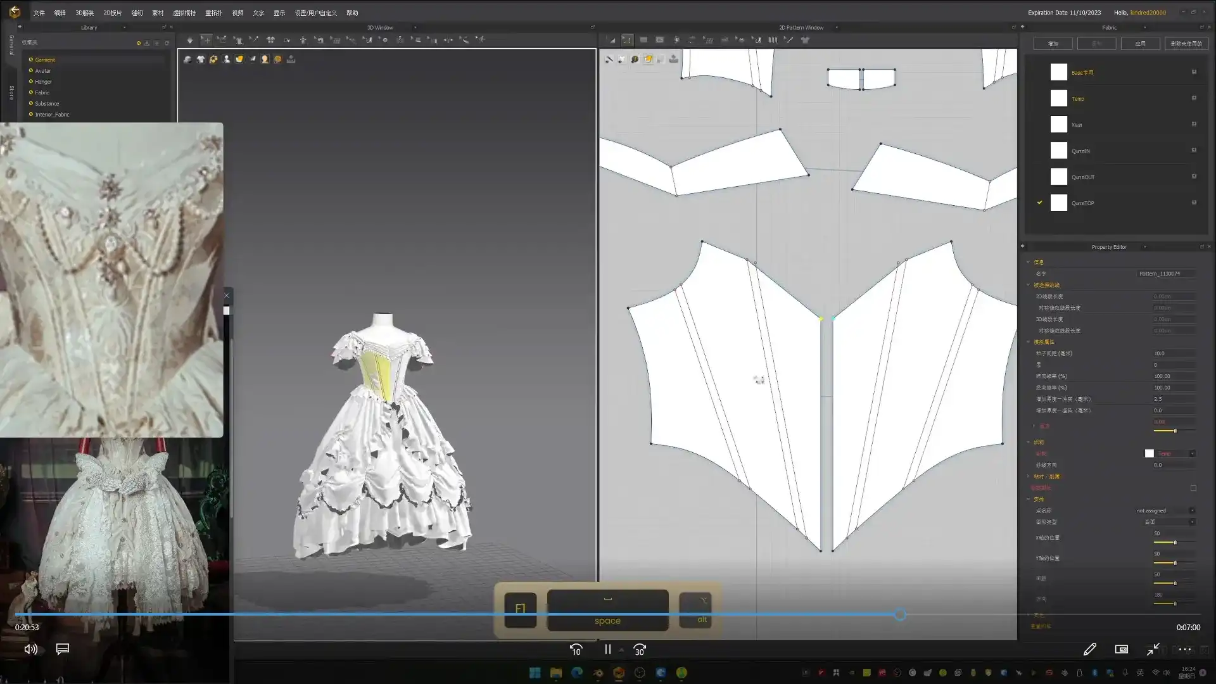
Task: Open the 缝纫 menu
Action: [x=137, y=12]
